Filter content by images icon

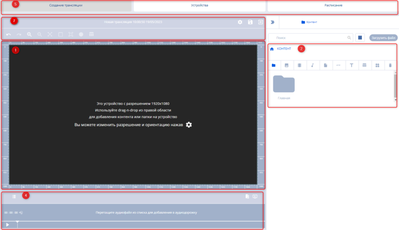click(x=286, y=65)
